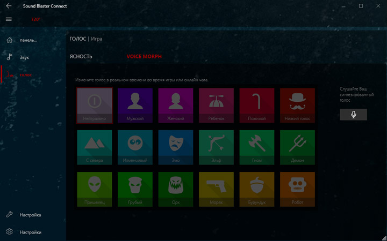Viewport: 387px width, 241px height.
Task: Click the red 720° device label
Action: (x=35, y=19)
